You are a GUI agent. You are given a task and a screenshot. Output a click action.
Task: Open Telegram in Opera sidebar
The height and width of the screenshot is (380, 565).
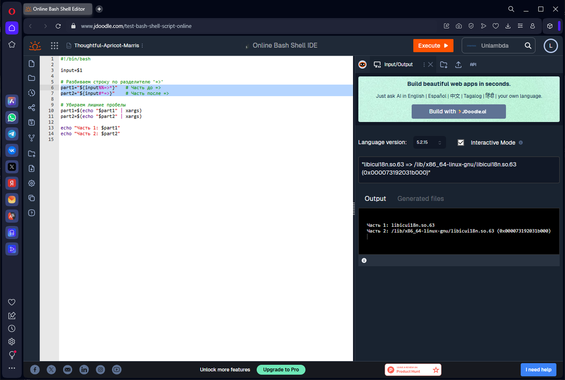click(x=12, y=134)
